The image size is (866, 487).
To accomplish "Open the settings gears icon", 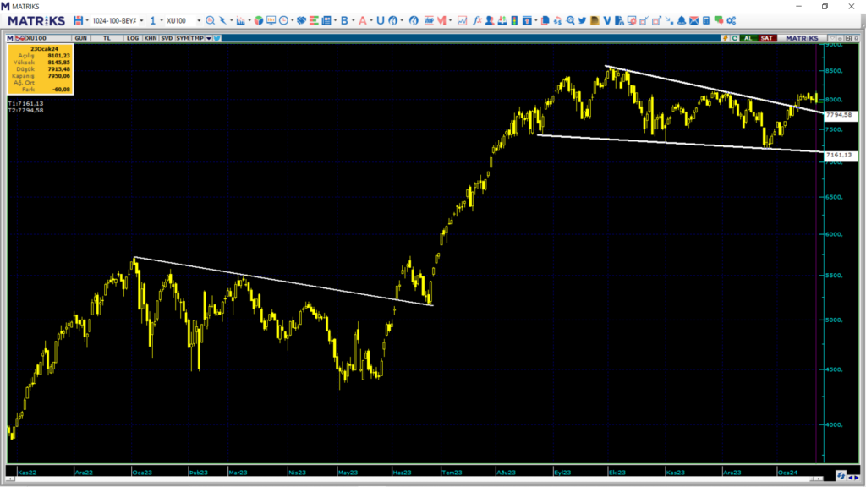I will click(x=732, y=20).
